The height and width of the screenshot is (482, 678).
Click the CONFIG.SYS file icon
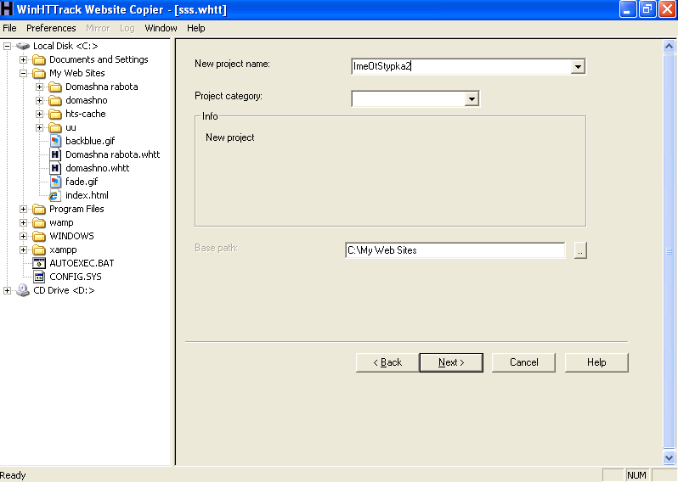point(39,277)
